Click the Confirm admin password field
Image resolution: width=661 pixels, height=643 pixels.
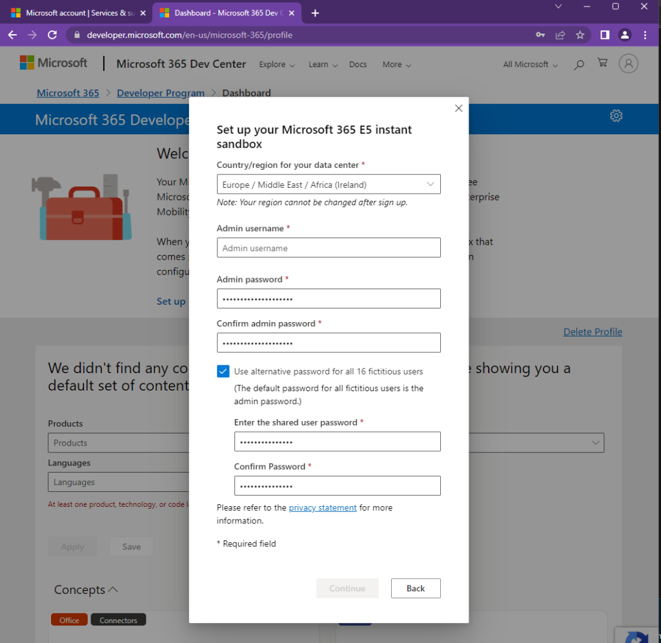tap(329, 342)
